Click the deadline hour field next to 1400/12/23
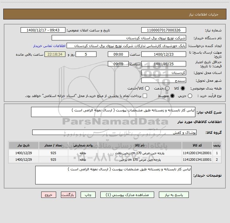Screen dimensions: 230x223 coord(118,54)
